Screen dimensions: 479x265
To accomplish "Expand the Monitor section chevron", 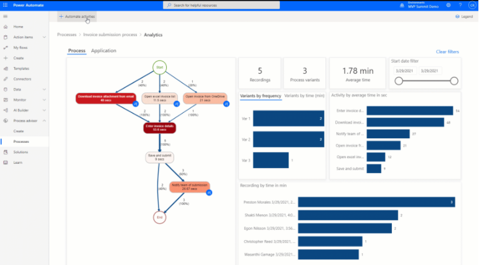I will (x=44, y=100).
